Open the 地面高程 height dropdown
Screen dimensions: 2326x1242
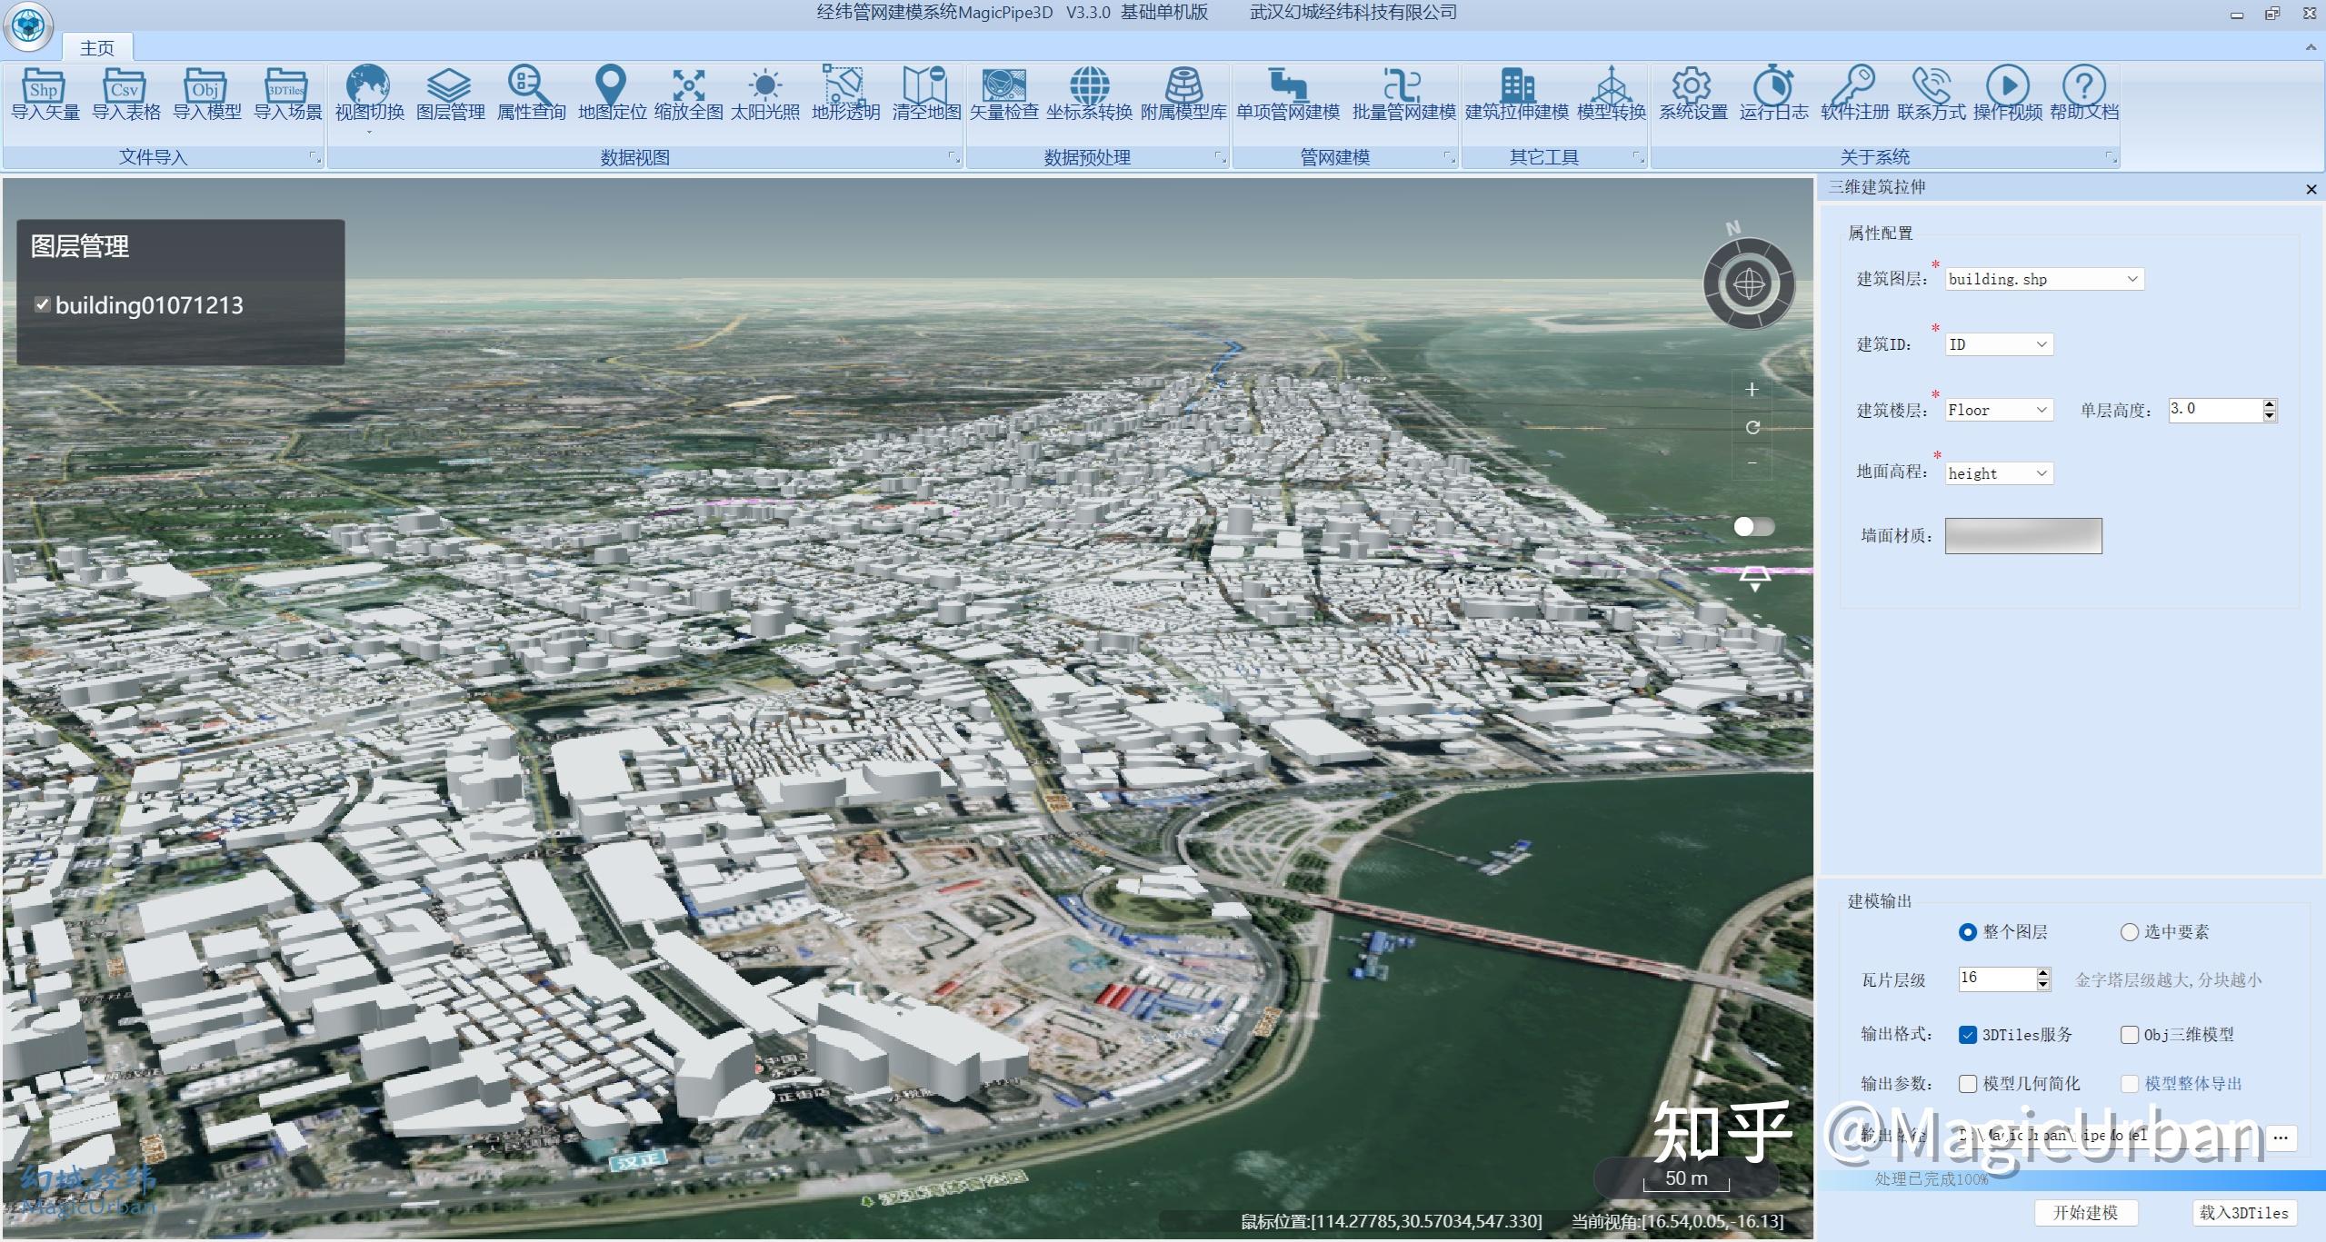[2041, 473]
